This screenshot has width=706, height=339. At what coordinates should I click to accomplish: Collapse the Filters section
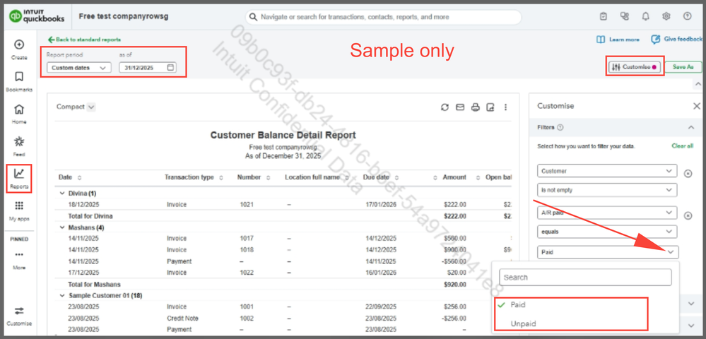691,127
